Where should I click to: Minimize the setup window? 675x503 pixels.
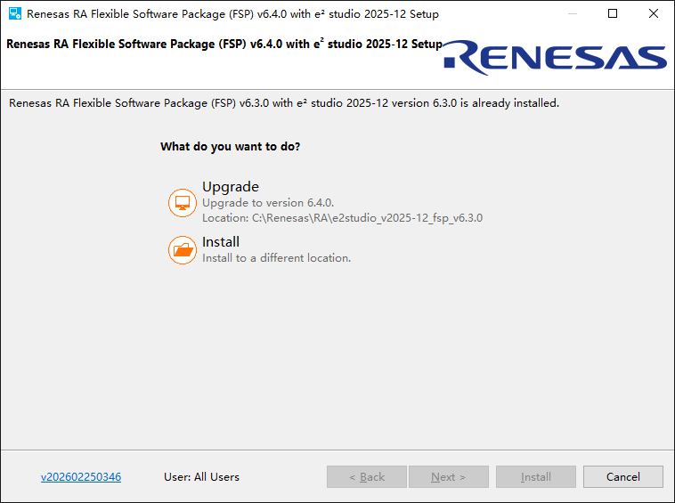573,13
